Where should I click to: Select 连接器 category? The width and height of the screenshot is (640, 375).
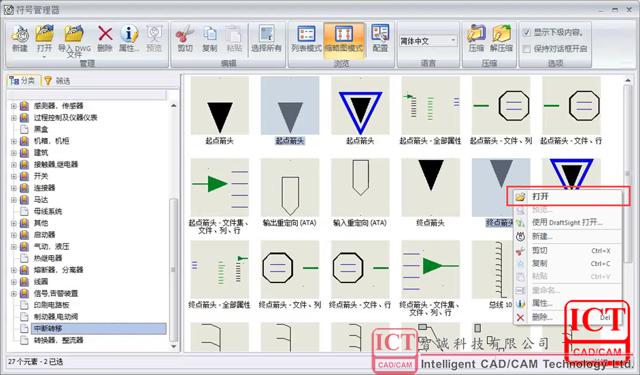44,188
